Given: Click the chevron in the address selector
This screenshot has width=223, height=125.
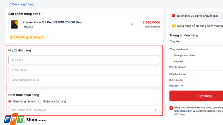Looking at the screenshot, I should pos(156,110).
